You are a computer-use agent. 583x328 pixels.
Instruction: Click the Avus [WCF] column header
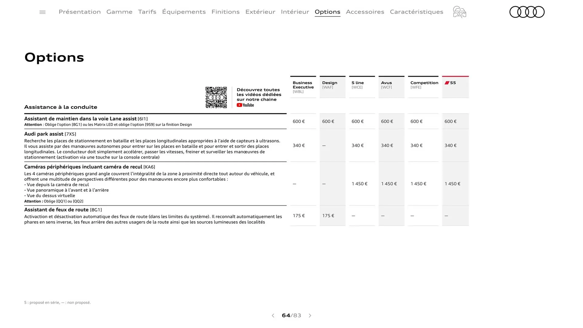tap(391, 87)
